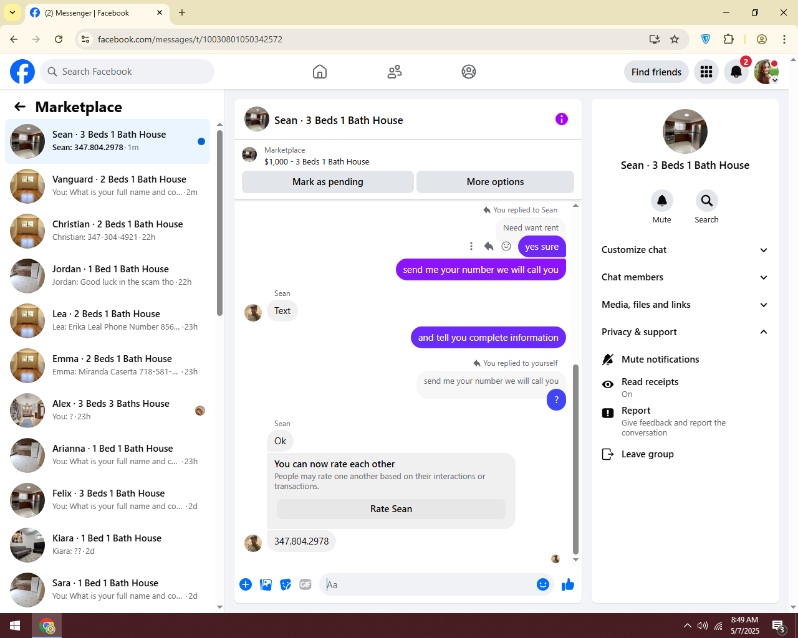Click the 347.804.2978 message bubble

pyautogui.click(x=301, y=541)
